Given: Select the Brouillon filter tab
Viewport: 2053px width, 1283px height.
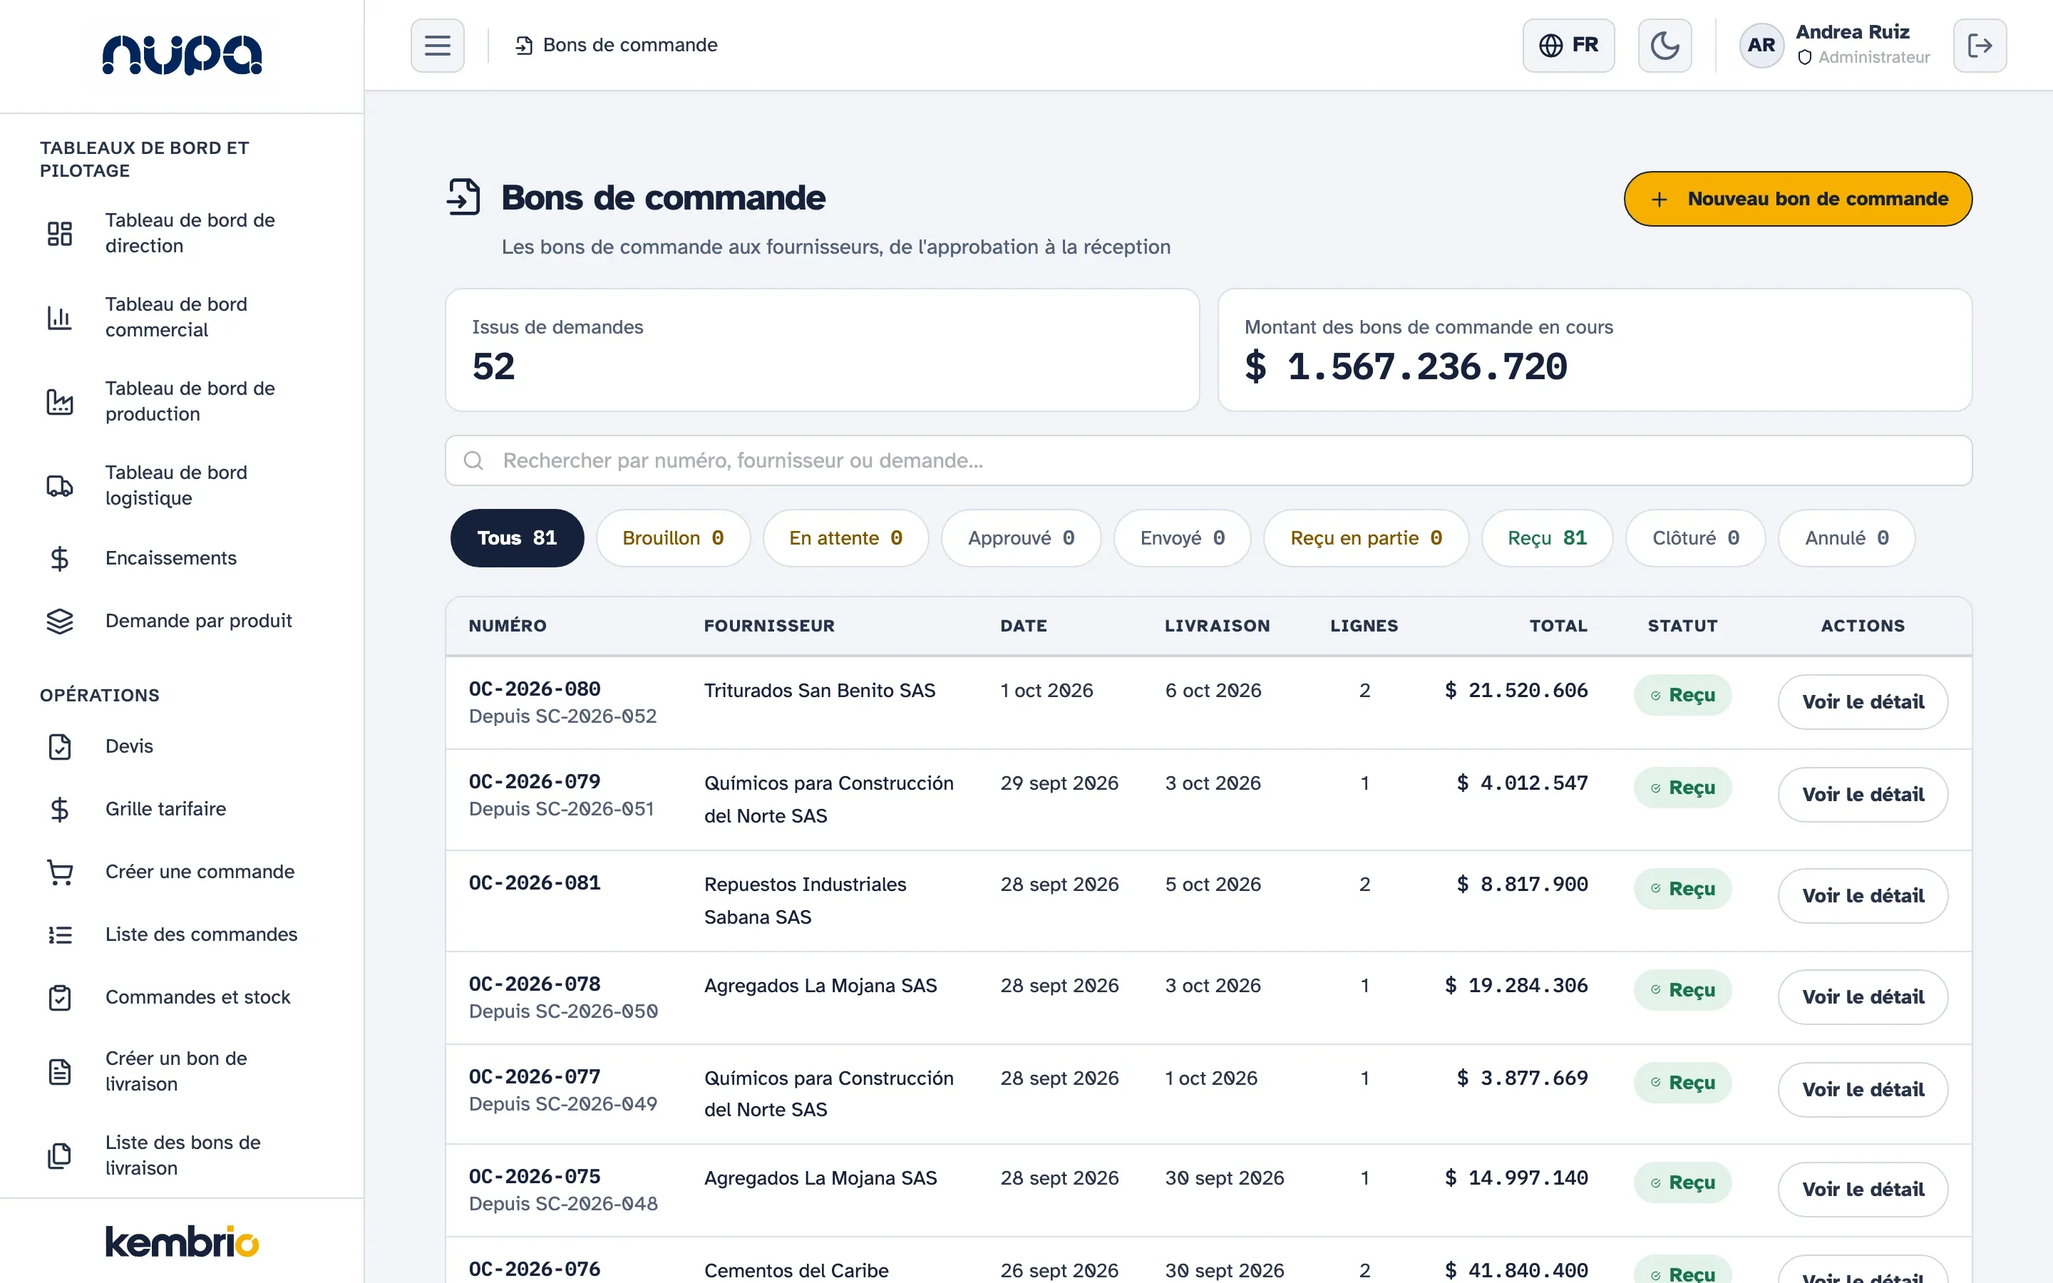Looking at the screenshot, I should click(673, 538).
